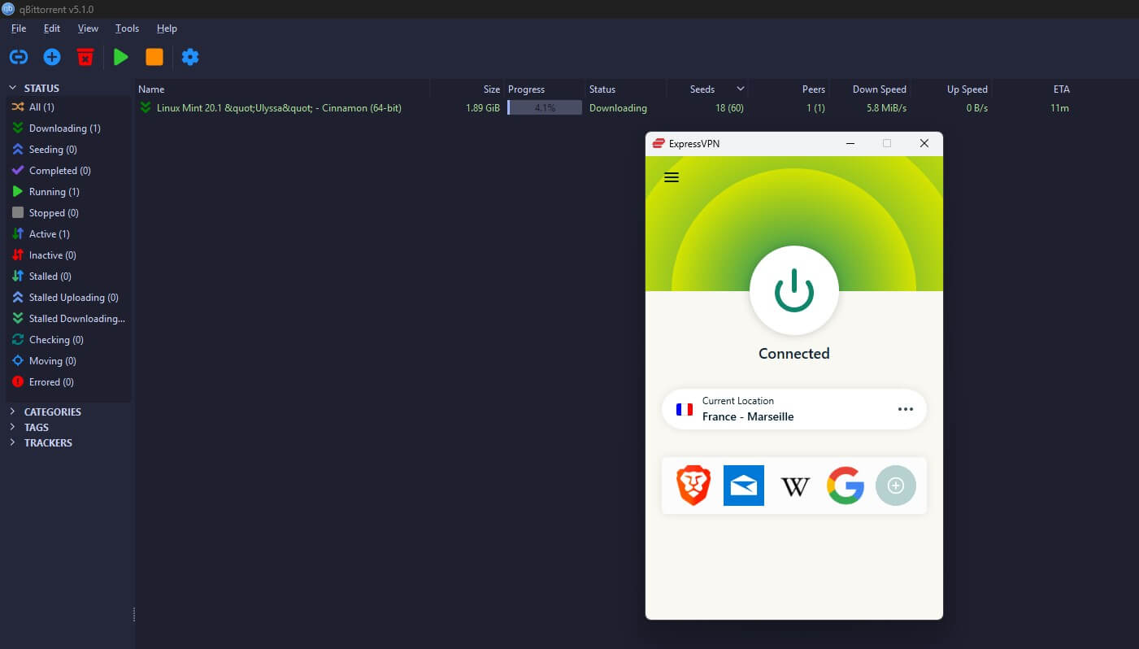Click the green Start torrent play icon
Image resolution: width=1139 pixels, height=649 pixels.
click(x=121, y=57)
